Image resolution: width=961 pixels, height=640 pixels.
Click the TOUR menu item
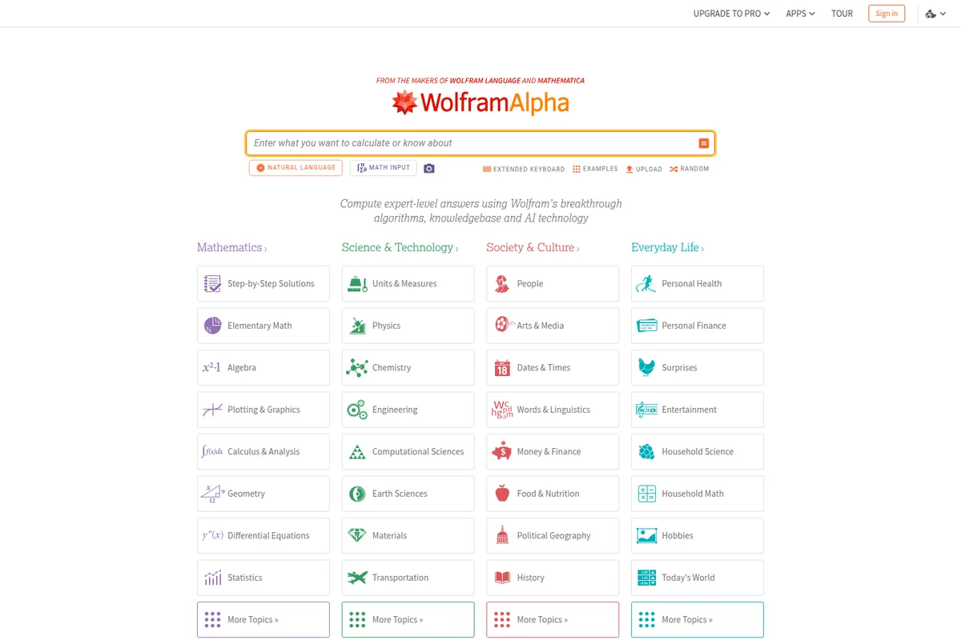[x=842, y=13]
